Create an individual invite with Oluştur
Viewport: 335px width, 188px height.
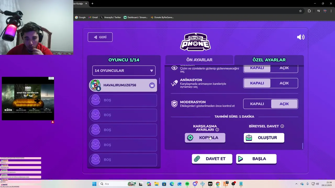pyautogui.click(x=264, y=138)
